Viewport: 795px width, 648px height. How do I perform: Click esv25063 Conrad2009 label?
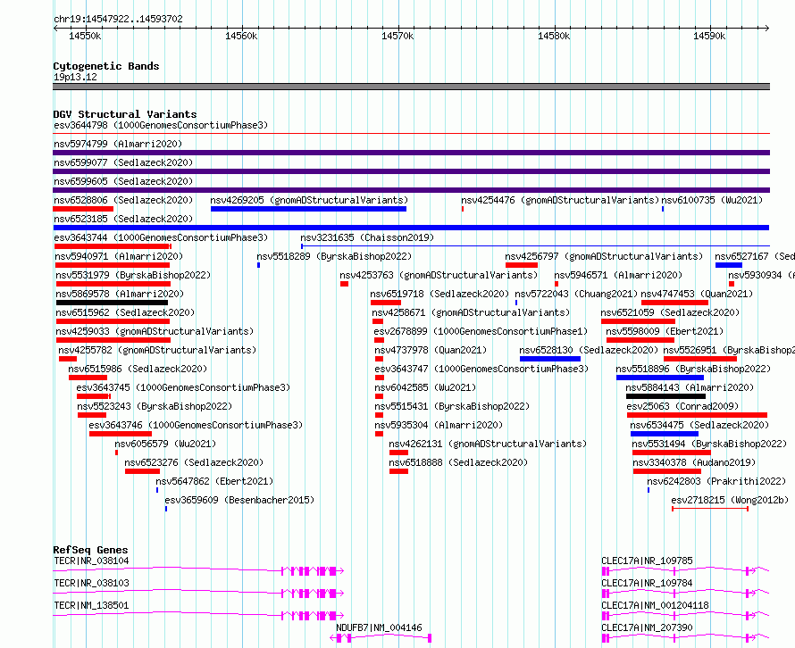[682, 406]
